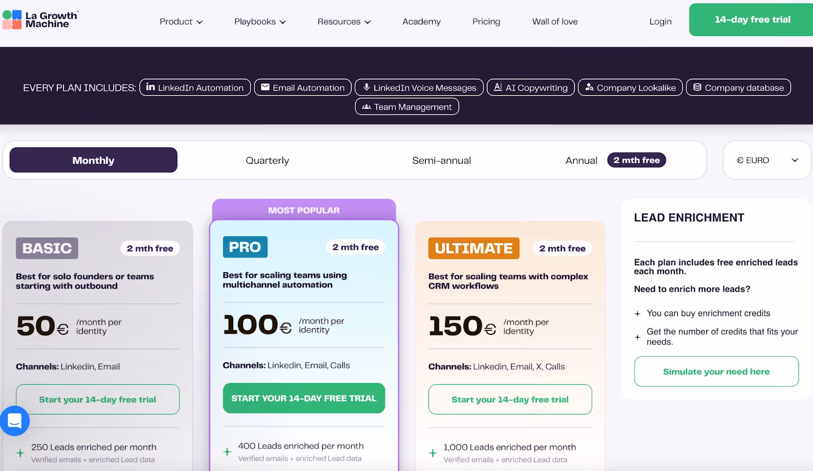Select Semi-annual billing period
The width and height of the screenshot is (813, 471).
441,160
